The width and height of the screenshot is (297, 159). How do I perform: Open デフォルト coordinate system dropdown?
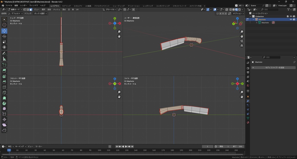point(16,14)
